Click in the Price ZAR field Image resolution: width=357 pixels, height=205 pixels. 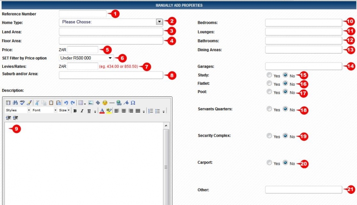click(83, 50)
